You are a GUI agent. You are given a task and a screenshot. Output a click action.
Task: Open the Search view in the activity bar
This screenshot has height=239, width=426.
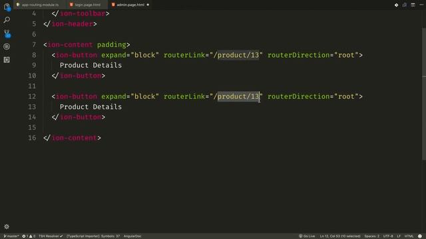click(7, 20)
